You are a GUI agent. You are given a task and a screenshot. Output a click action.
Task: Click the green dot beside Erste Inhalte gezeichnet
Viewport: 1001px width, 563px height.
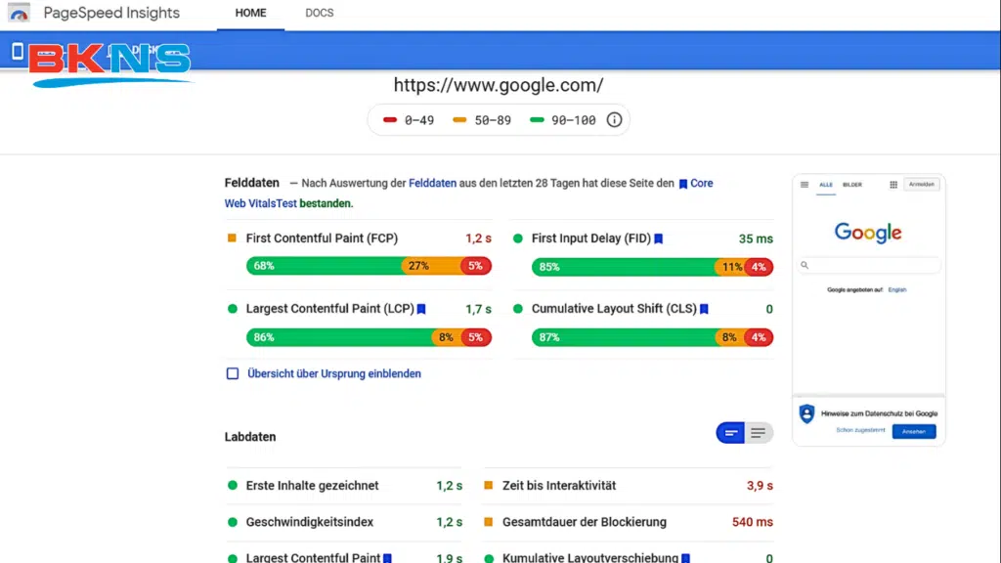[233, 485]
